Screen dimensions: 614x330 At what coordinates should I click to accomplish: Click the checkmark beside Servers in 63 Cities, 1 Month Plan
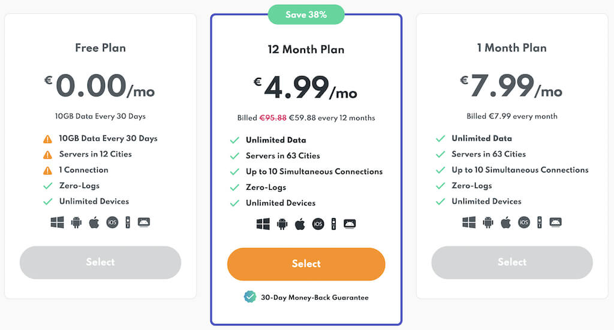[x=440, y=155]
